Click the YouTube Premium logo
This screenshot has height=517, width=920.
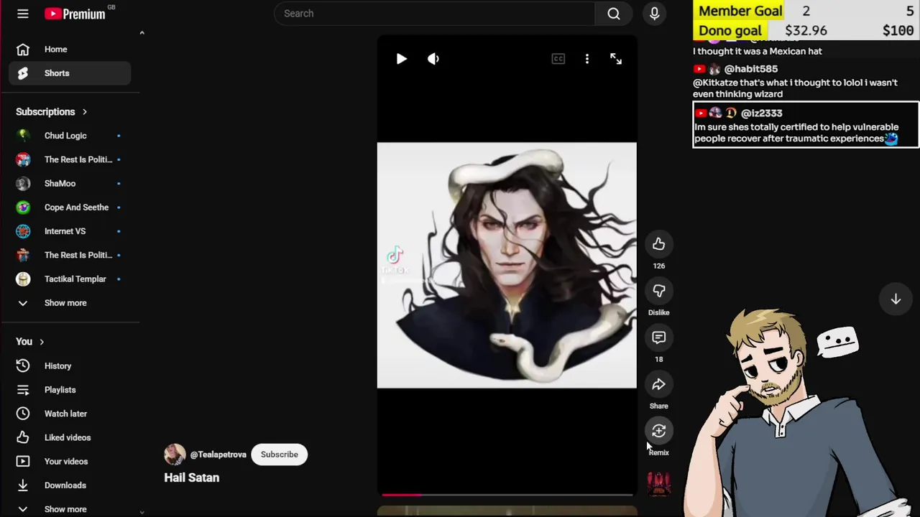click(x=75, y=14)
